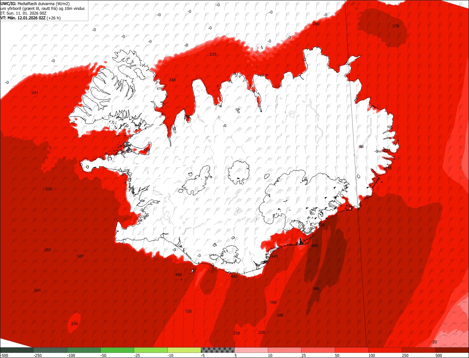The height and width of the screenshot is (358, 469).
Task: Click the map value 391 in the southwest
Action: (x=37, y=290)
